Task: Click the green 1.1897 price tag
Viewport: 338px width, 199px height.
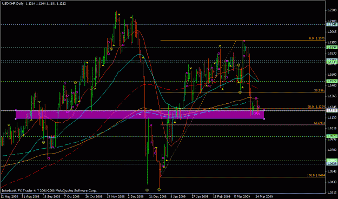Action: 332,47
